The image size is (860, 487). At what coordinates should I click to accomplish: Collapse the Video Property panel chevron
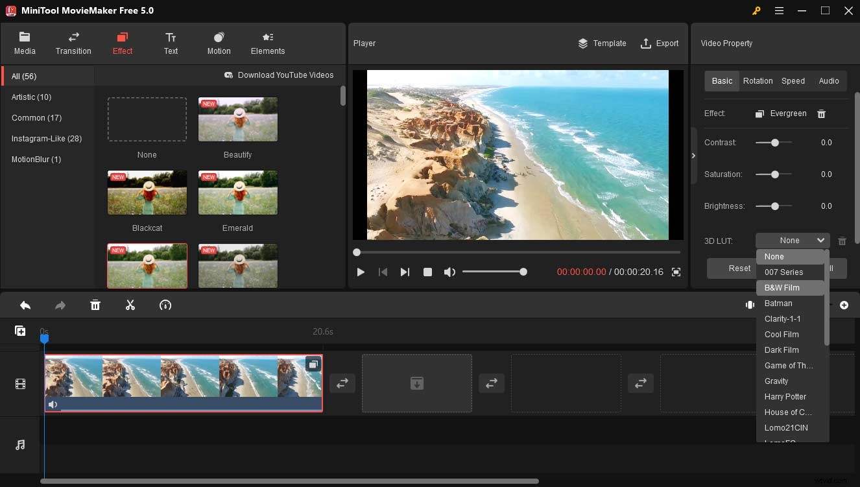(x=693, y=156)
